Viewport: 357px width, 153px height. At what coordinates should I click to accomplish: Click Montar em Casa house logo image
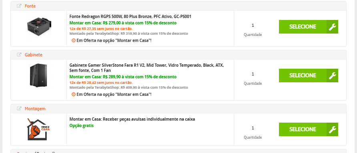pos(38,129)
